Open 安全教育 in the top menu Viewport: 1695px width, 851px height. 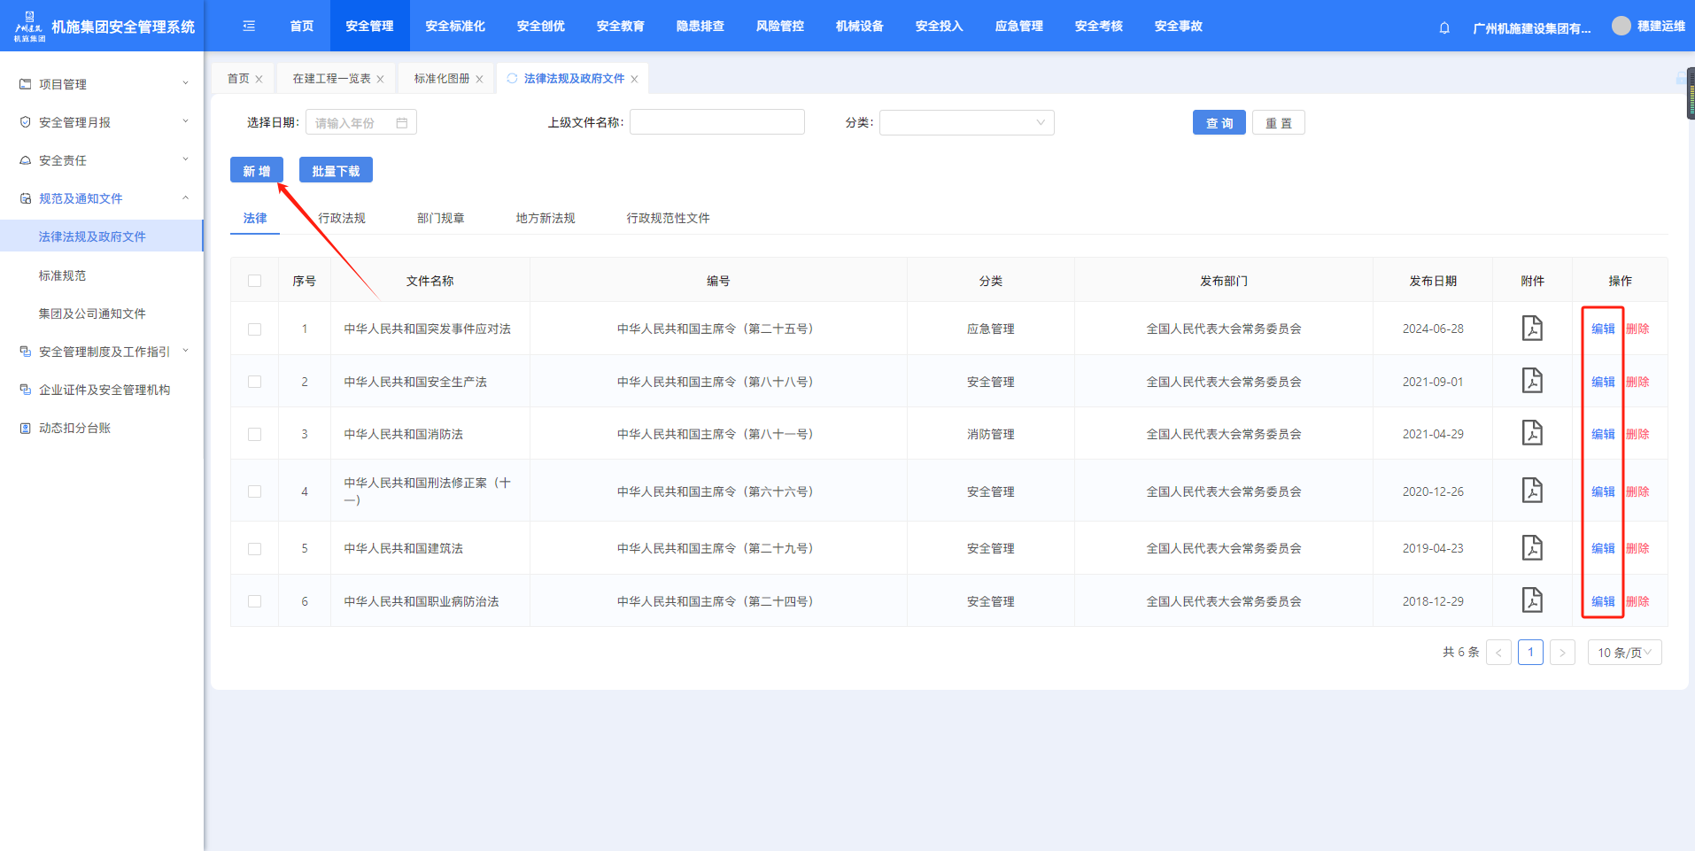[620, 27]
